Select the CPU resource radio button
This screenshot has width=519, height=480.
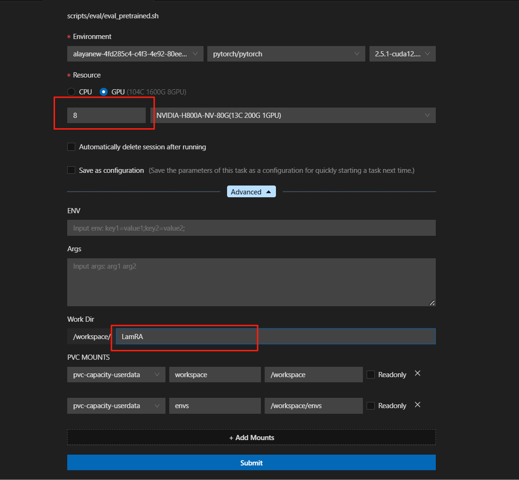71,92
